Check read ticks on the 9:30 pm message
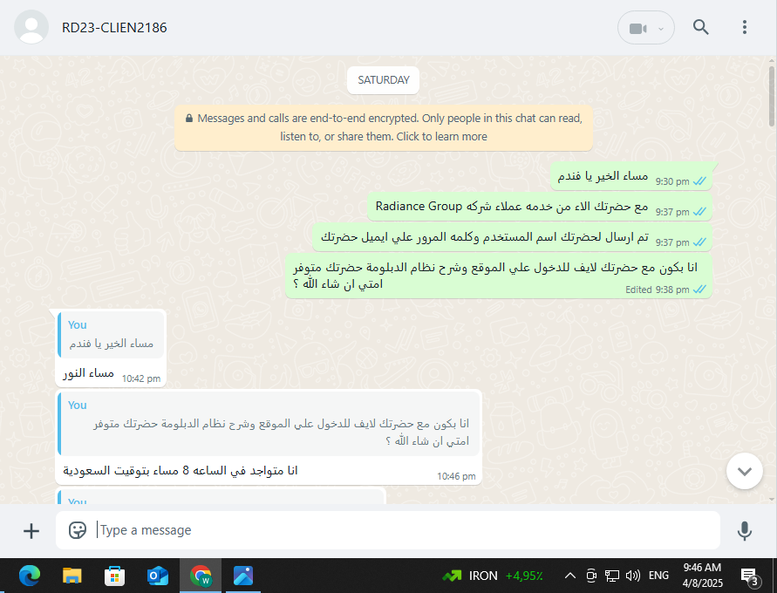The height and width of the screenshot is (593, 777). click(x=699, y=181)
